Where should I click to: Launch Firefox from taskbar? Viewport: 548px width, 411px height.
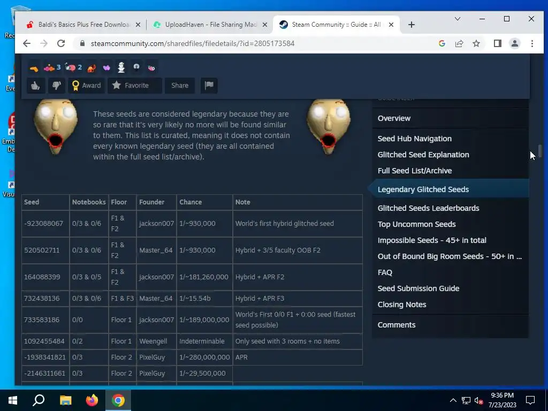92,400
